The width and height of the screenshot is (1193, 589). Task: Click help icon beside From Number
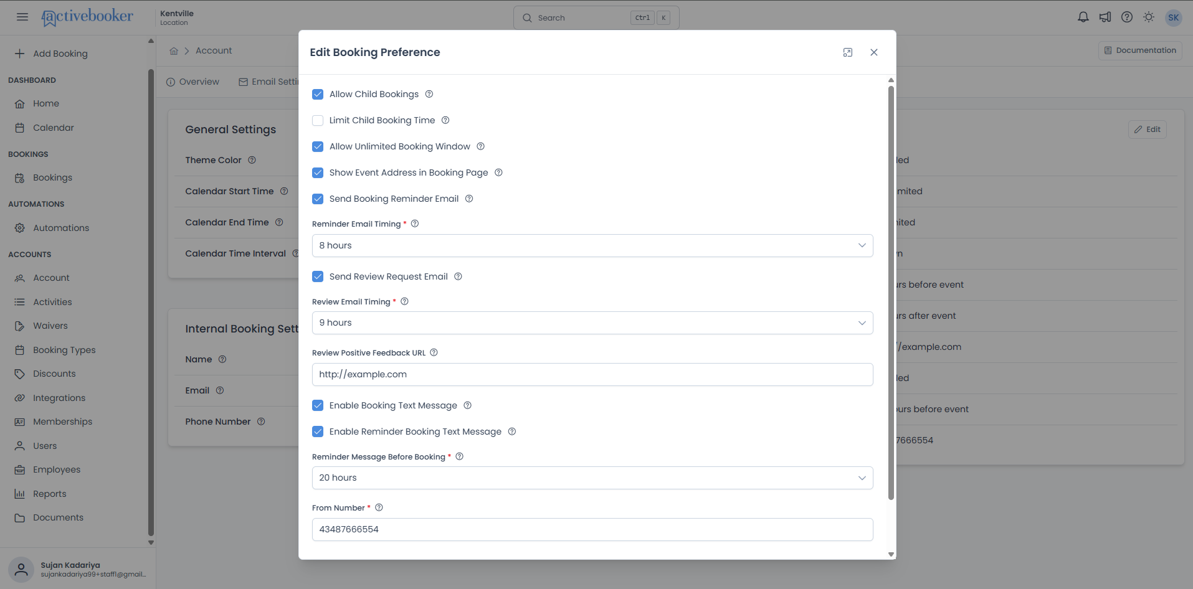point(379,507)
